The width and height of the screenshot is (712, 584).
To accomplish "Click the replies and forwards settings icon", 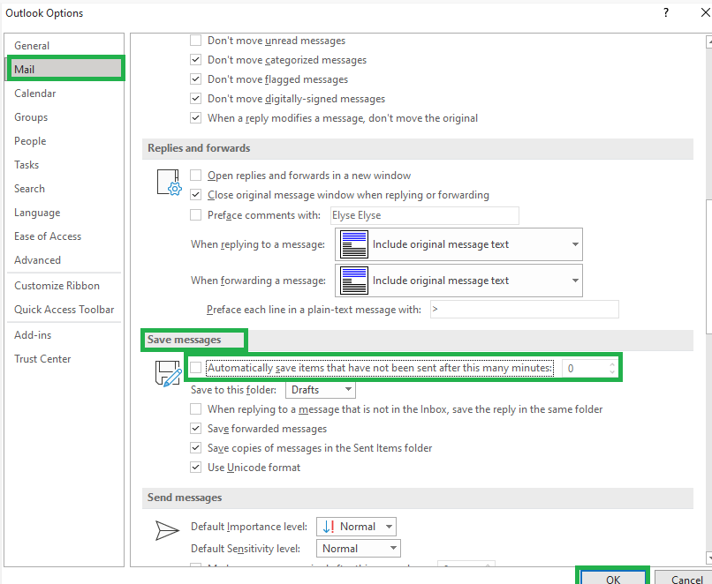I will tap(170, 183).
